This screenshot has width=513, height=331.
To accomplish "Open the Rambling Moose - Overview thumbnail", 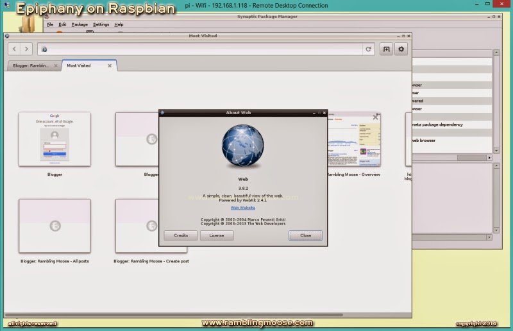I will tap(354, 139).
